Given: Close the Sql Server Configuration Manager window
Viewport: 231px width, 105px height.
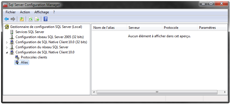Looking at the screenshot, I should [x=221, y=4].
